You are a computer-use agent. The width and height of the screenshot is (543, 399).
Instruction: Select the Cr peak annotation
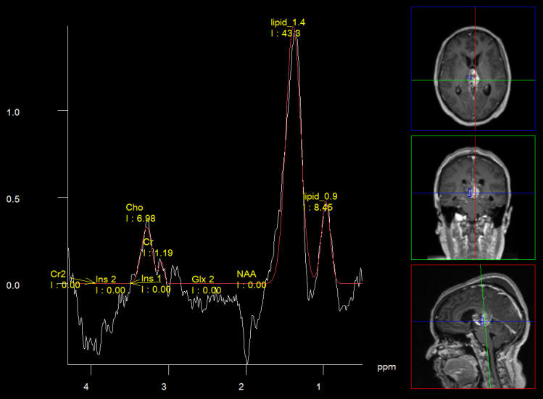point(148,241)
